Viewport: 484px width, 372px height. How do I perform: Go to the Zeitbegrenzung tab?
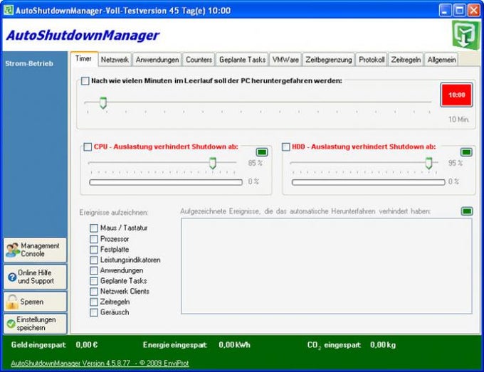coord(329,60)
